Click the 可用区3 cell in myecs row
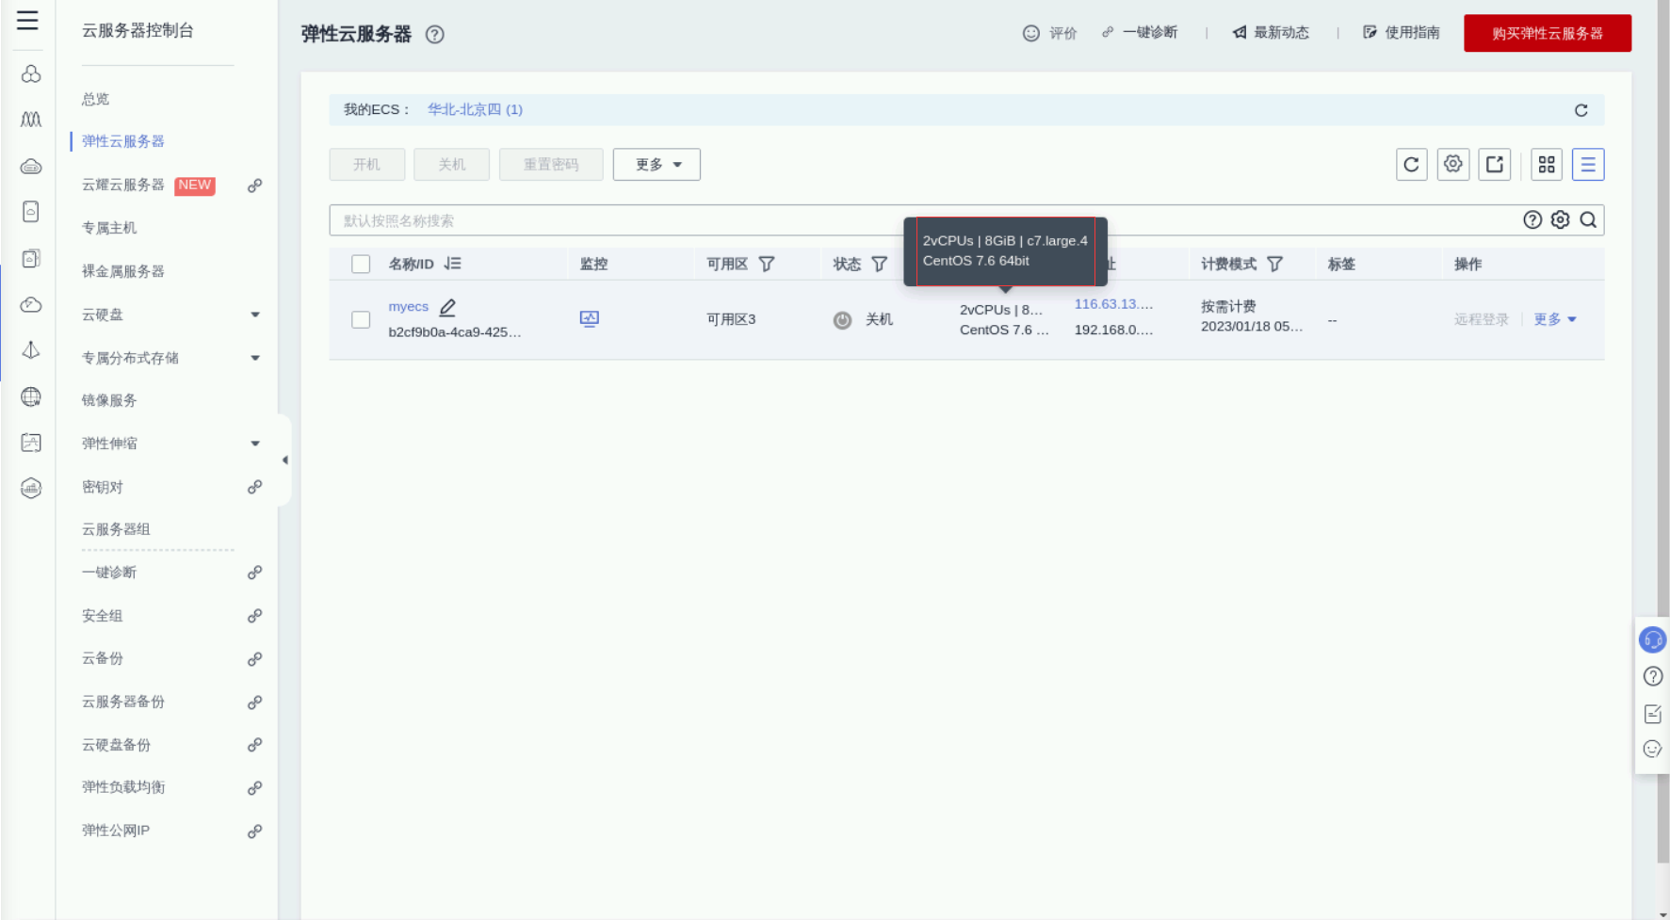This screenshot has height=920, width=1670. pyautogui.click(x=731, y=320)
